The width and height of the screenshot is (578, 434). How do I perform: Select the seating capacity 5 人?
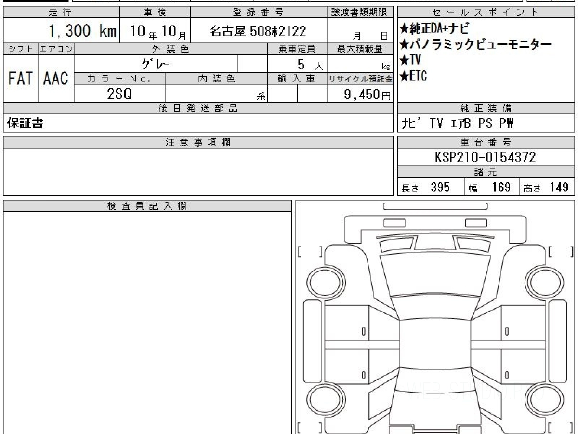pyautogui.click(x=311, y=64)
